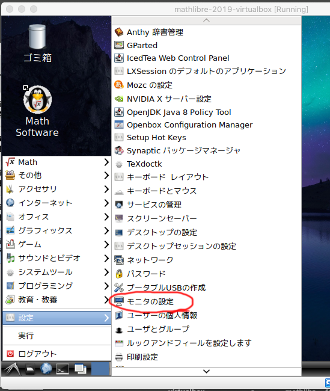
Task: Click the NVIDIA X サーバー設定 icon
Action: point(119,99)
